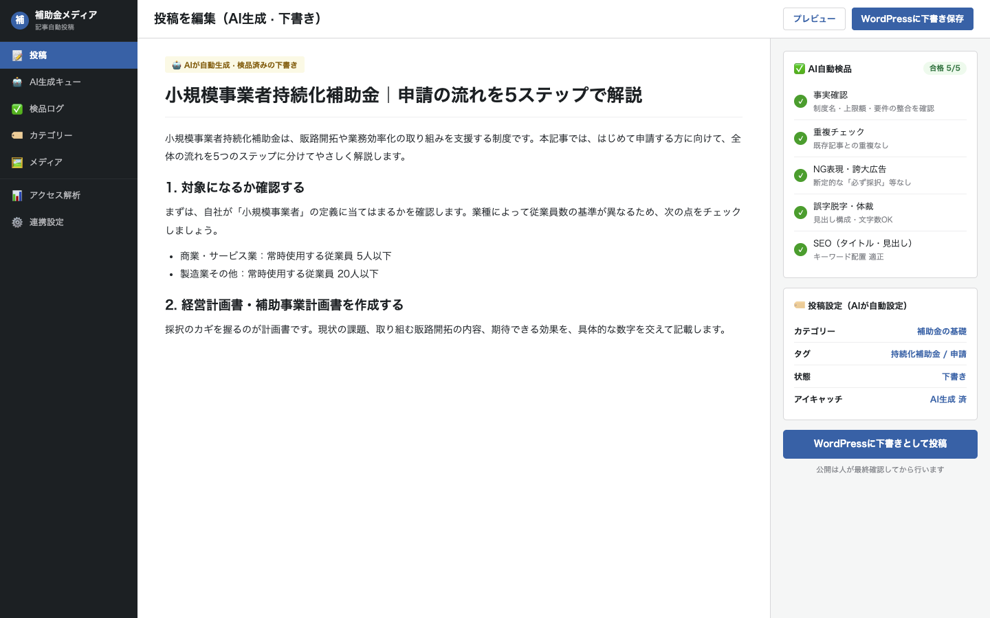The height and width of the screenshot is (618, 990).
Task: Click the intro paragraph of the article
Action: click(454, 148)
